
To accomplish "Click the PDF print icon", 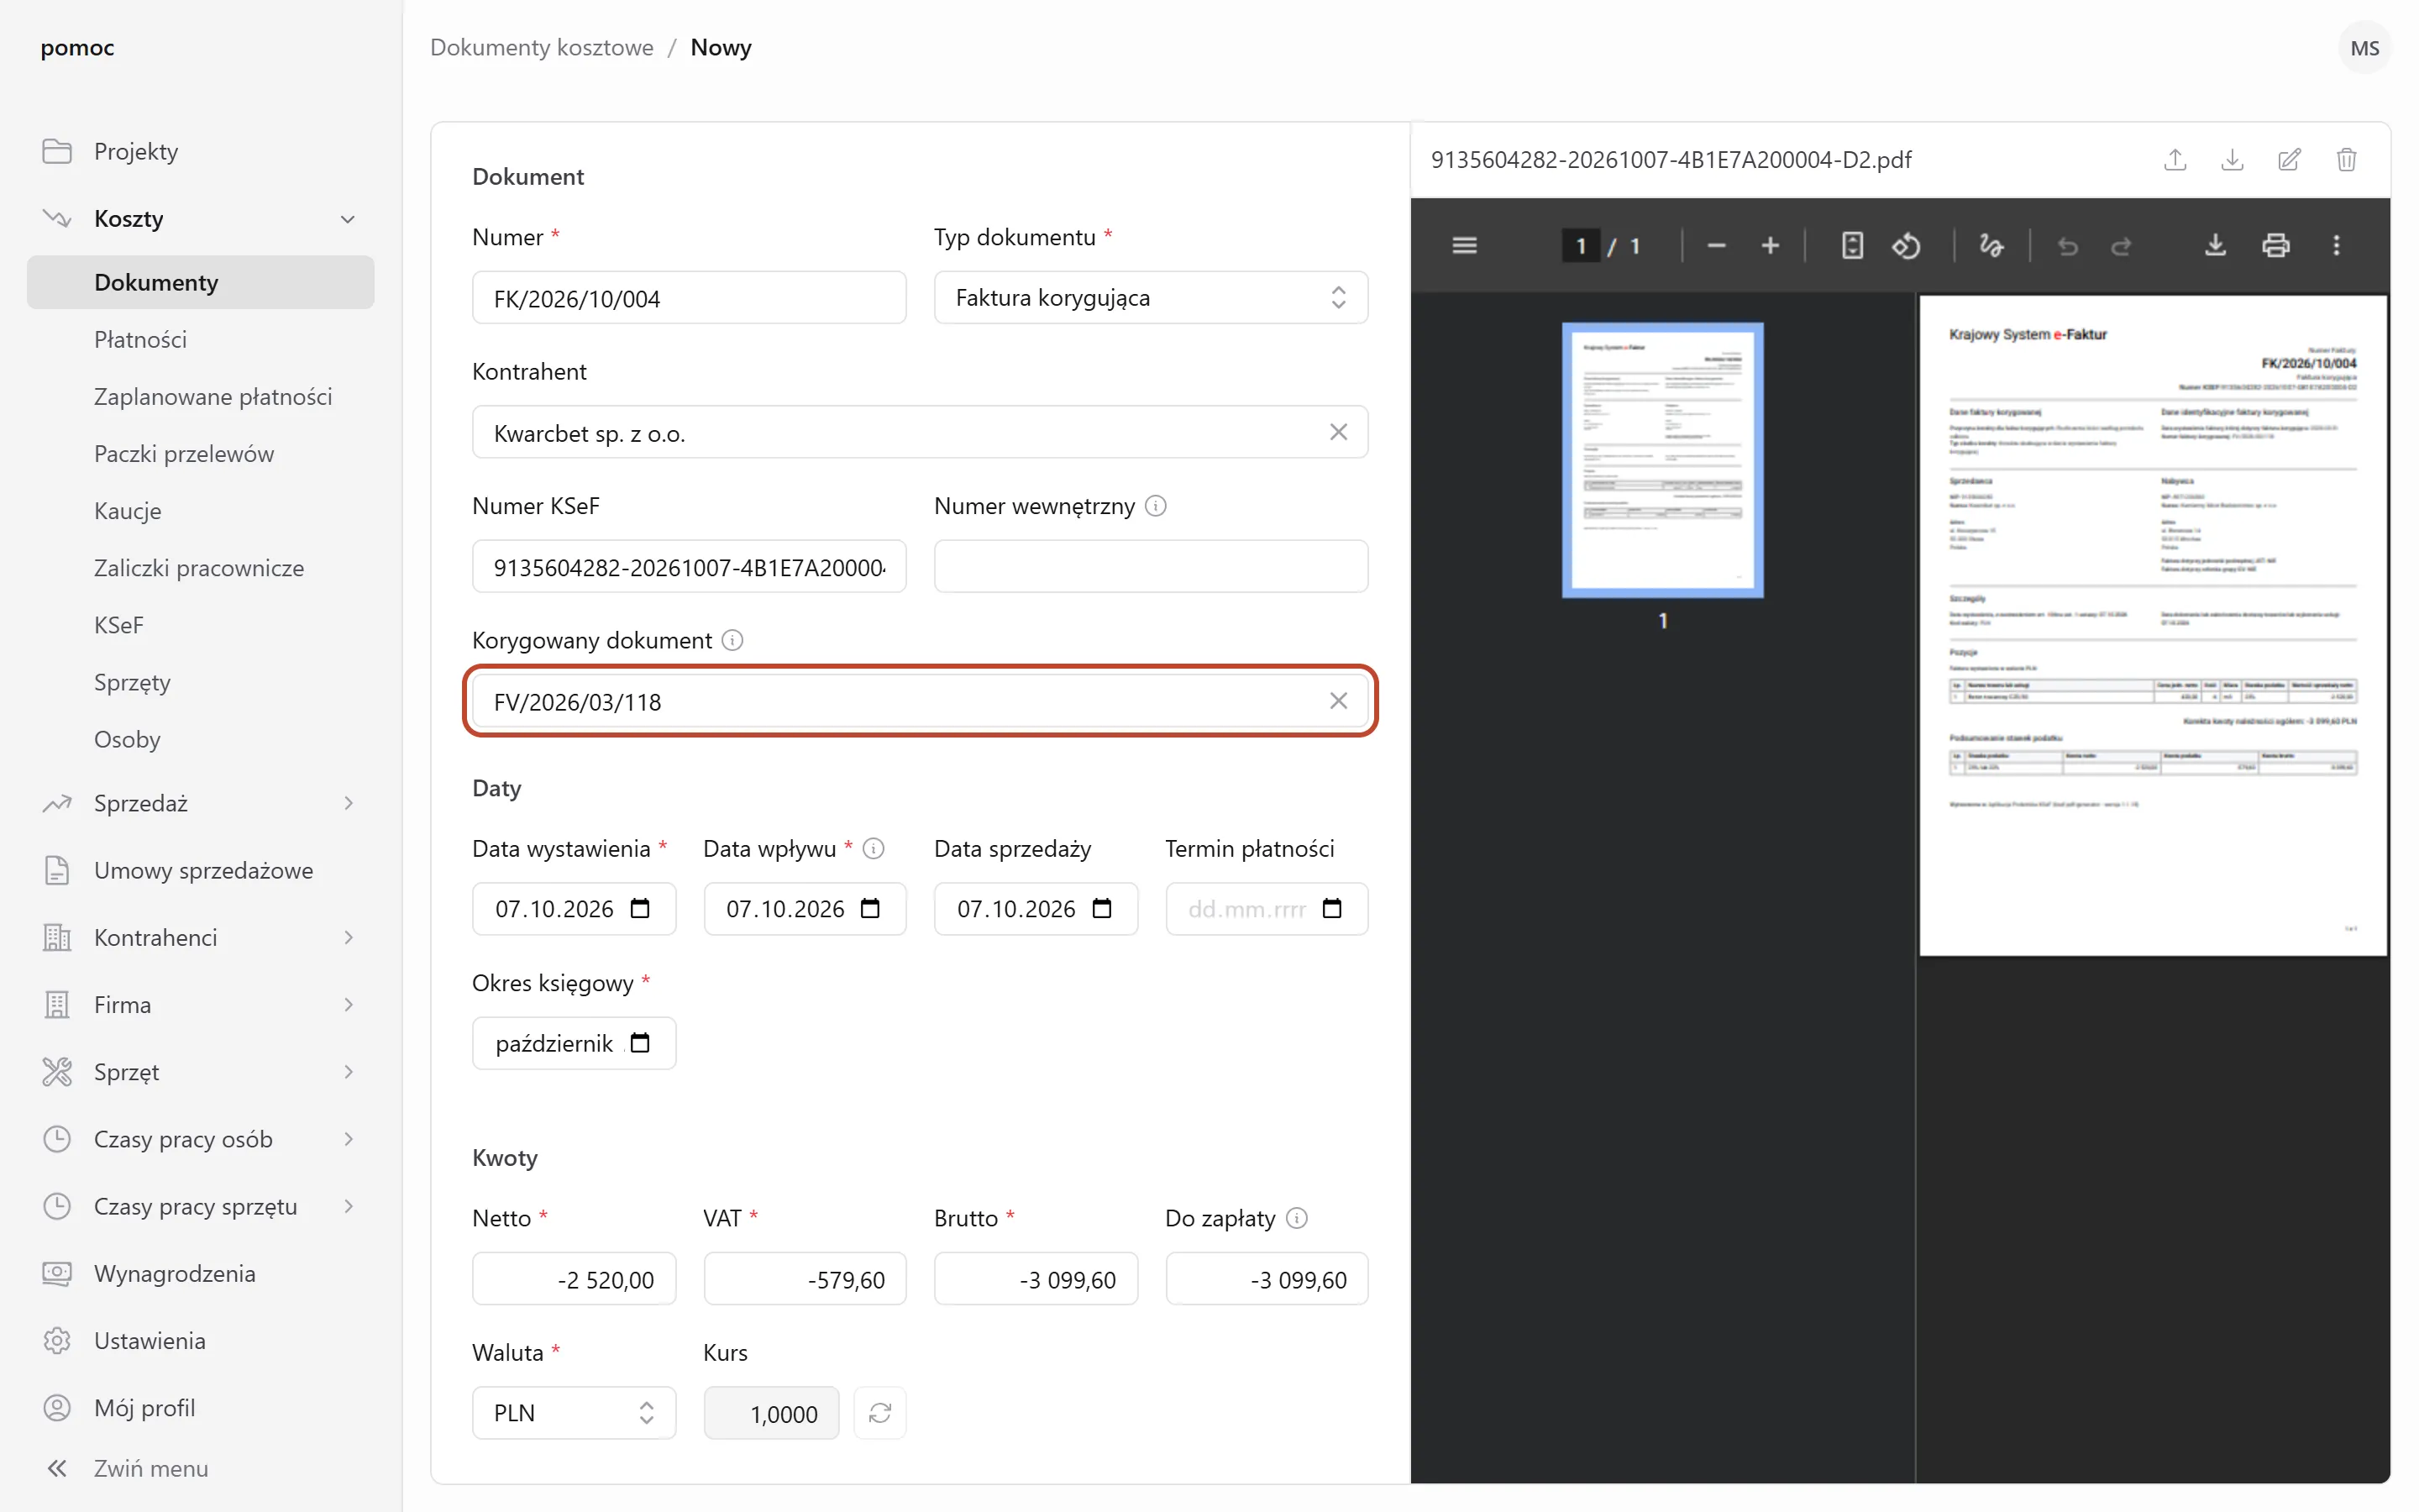I will coord(2275,245).
